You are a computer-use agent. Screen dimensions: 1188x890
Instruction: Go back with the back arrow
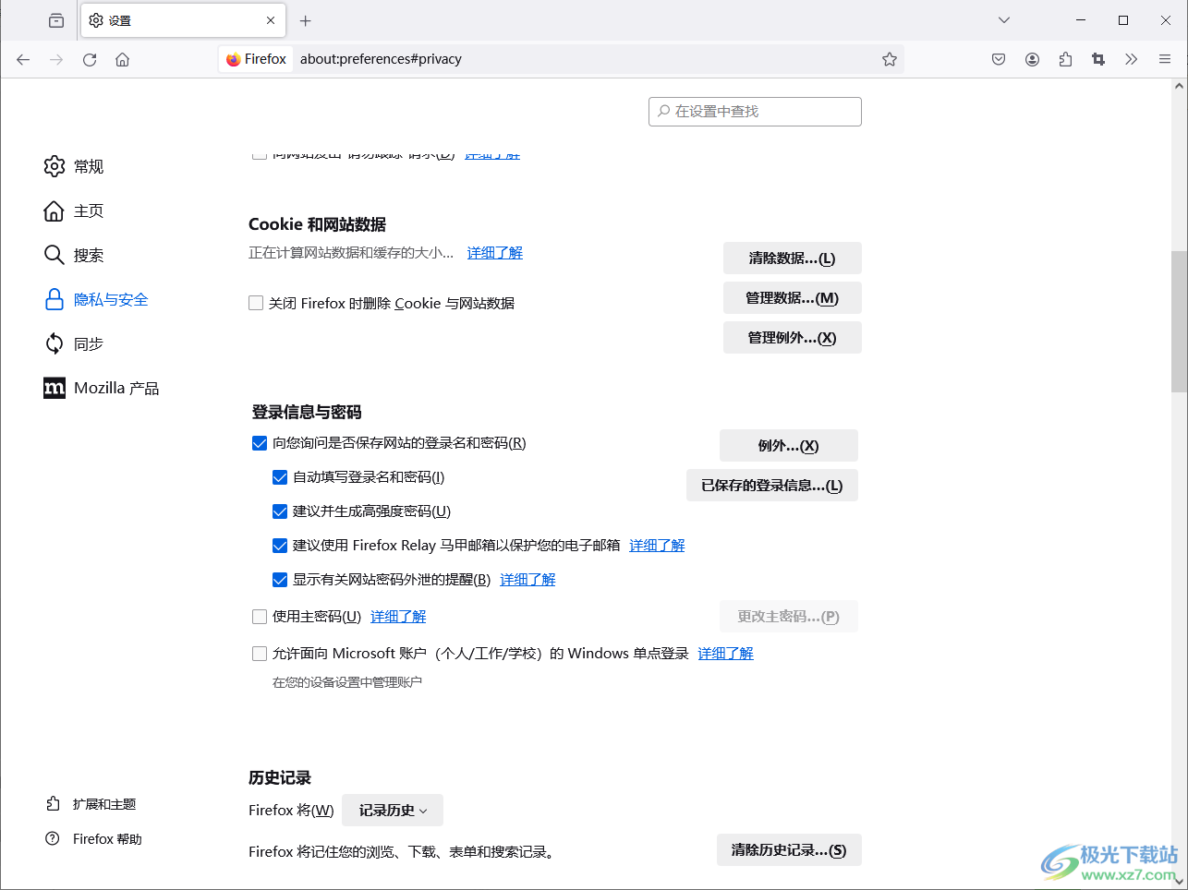(23, 59)
